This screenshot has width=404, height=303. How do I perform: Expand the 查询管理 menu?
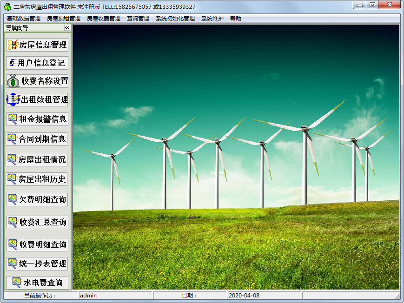(x=138, y=19)
